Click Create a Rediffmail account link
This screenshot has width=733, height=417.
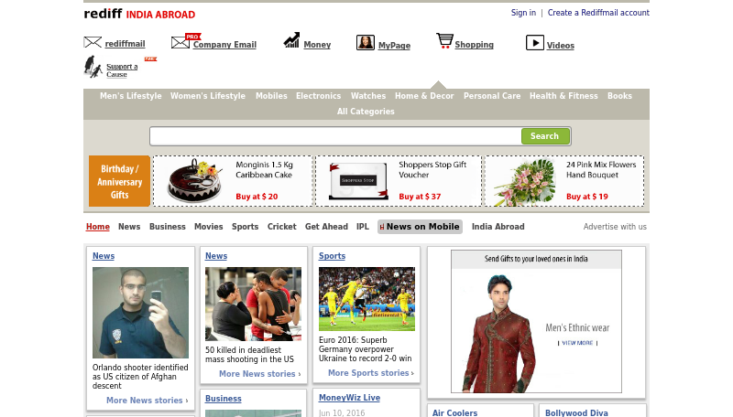pyautogui.click(x=598, y=13)
